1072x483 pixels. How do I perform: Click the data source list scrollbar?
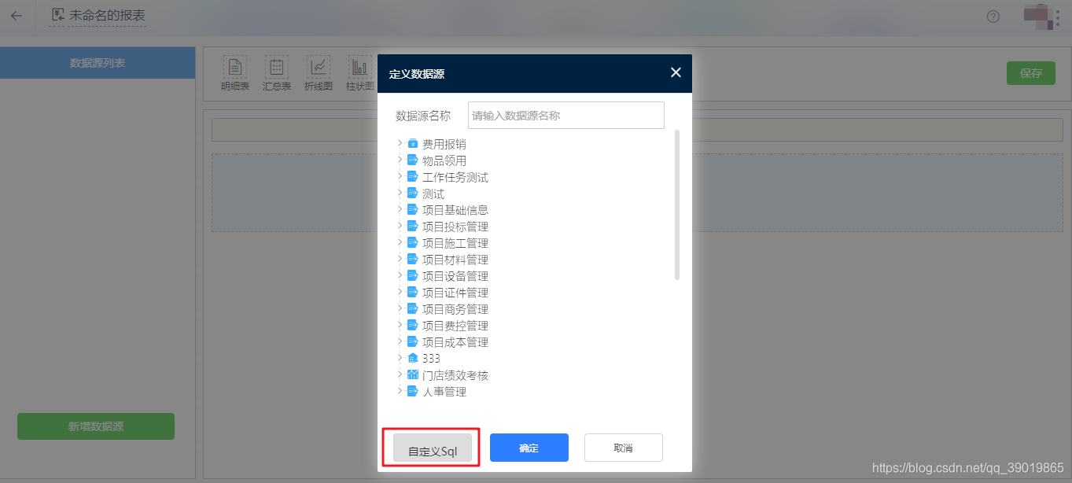[677, 205]
